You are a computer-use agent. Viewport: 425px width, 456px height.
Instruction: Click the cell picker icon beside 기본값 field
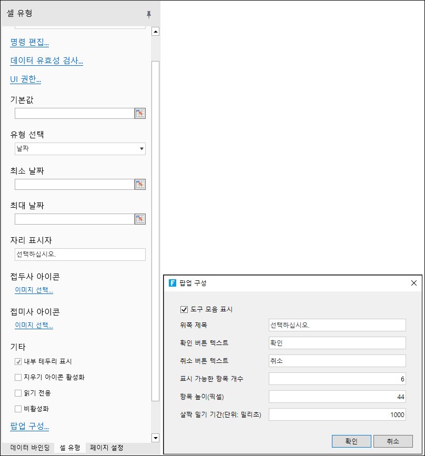140,113
